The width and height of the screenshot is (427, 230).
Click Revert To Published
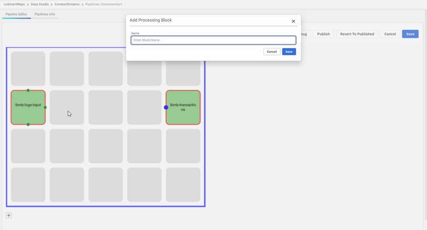click(x=357, y=34)
